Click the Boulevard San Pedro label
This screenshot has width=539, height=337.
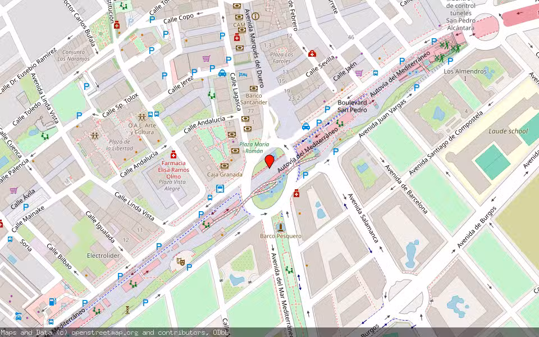[x=353, y=106]
